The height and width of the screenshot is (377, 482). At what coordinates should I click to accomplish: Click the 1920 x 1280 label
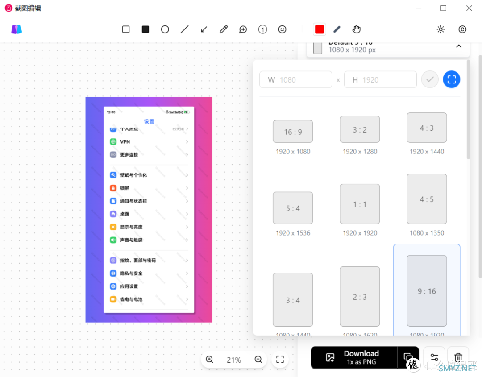click(x=360, y=152)
